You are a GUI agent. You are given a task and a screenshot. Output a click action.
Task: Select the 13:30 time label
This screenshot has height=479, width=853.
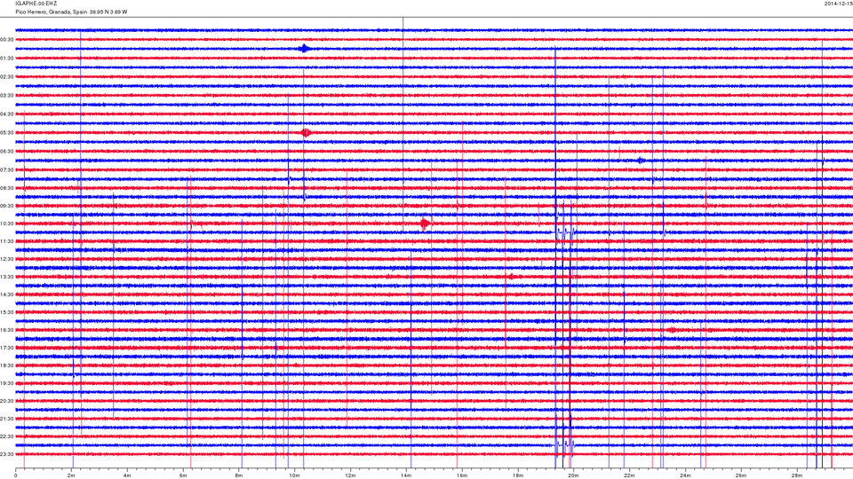point(7,277)
